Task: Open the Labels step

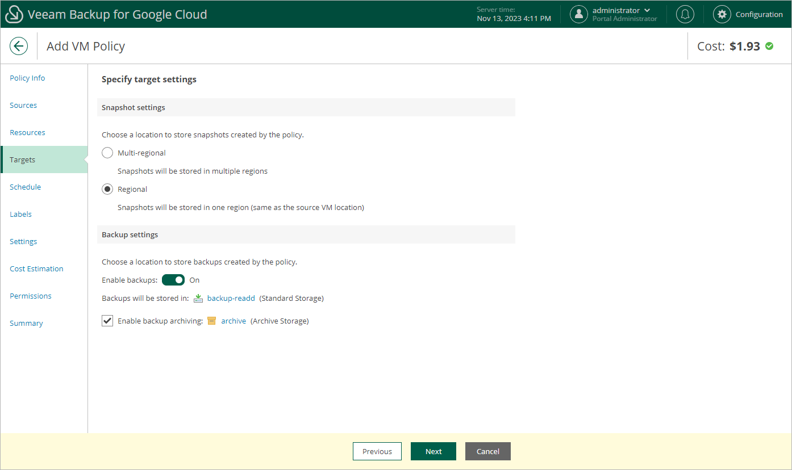Action: (20, 214)
